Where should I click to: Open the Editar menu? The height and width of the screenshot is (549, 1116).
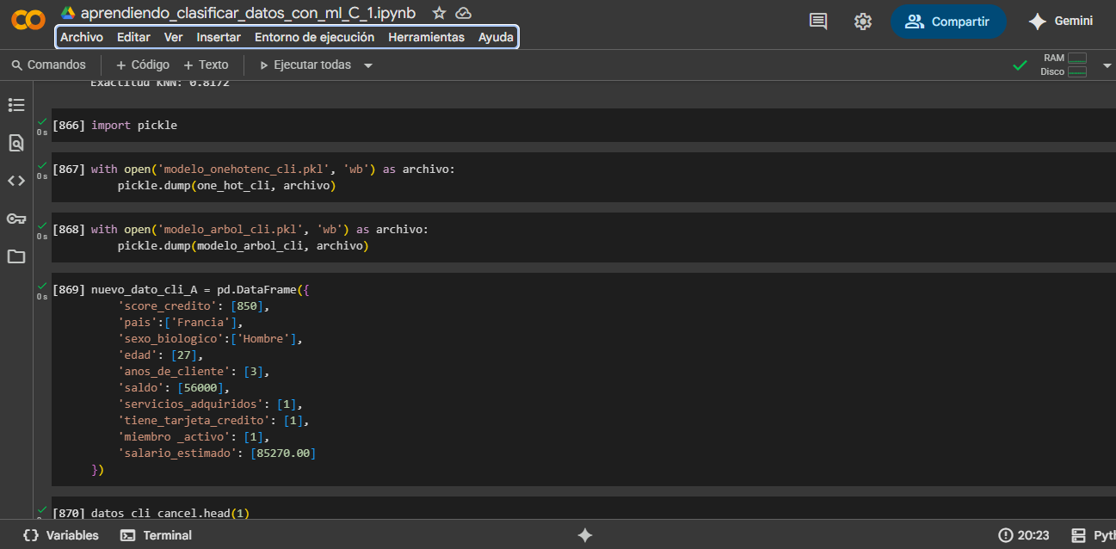tap(133, 37)
